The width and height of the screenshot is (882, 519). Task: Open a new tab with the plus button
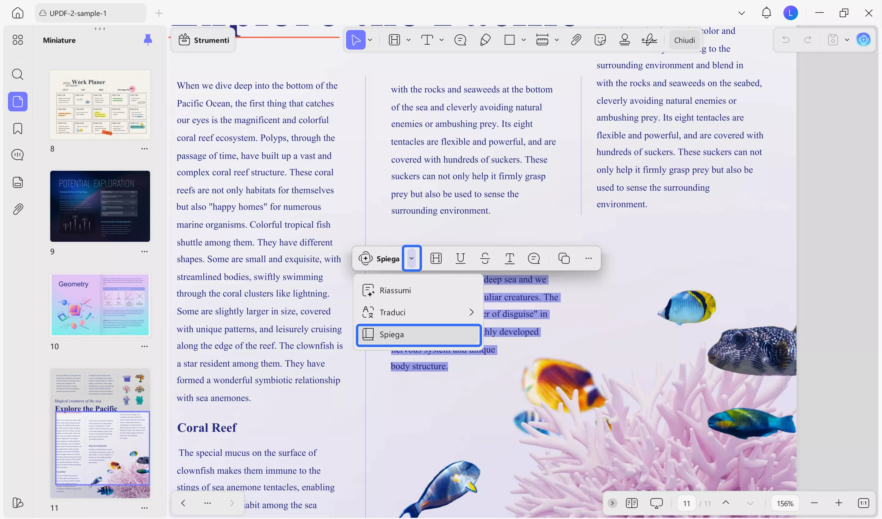click(159, 13)
